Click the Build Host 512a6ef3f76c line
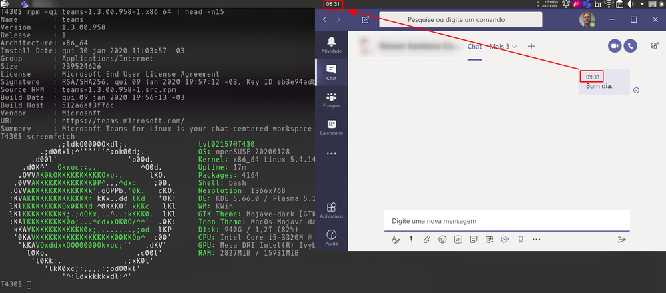Image resolution: width=666 pixels, height=293 pixels. click(57, 105)
